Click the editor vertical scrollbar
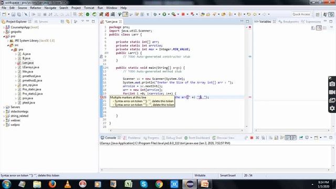This screenshot has height=189, width=336. [246, 77]
